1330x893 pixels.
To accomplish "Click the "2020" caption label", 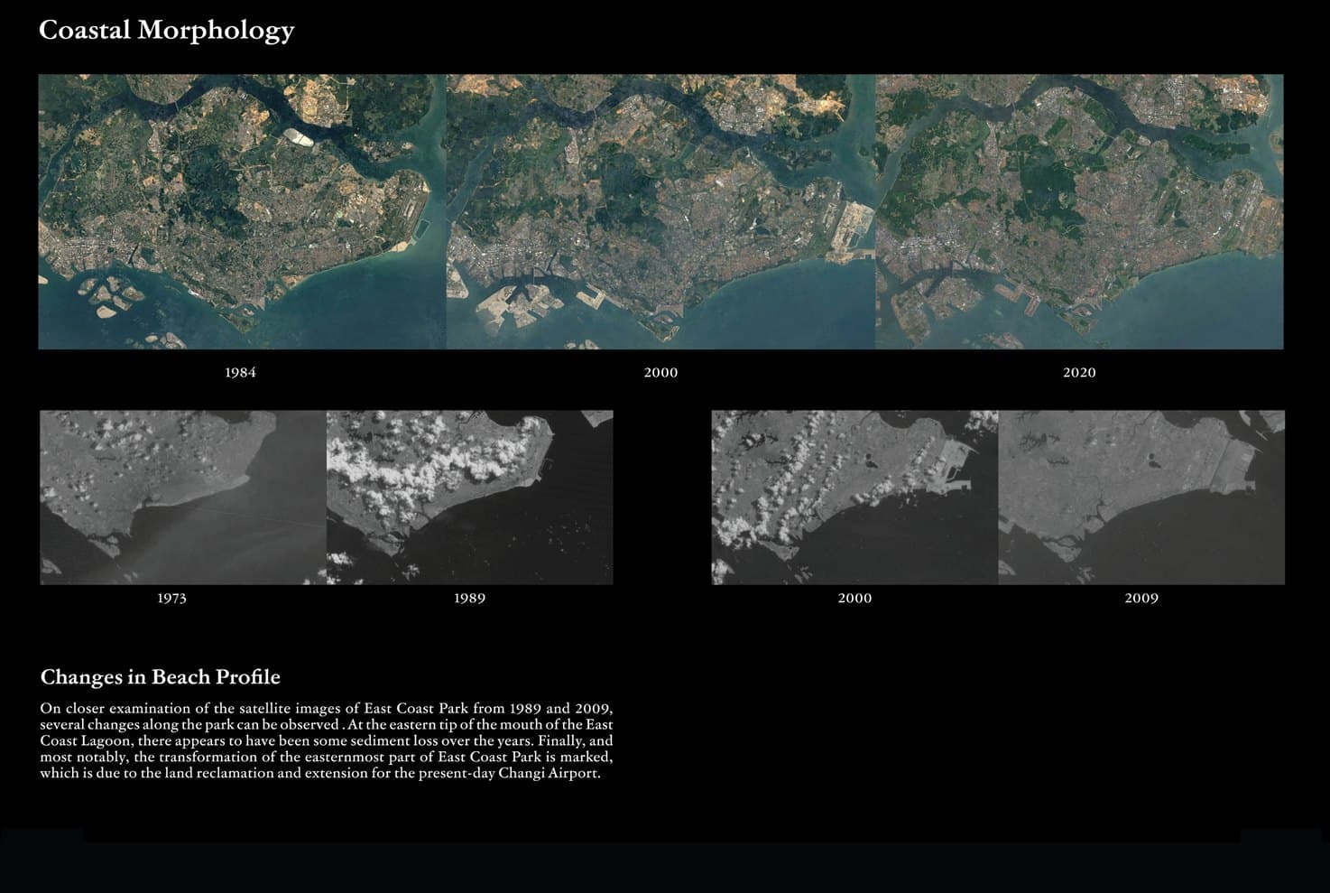I will [x=1079, y=372].
